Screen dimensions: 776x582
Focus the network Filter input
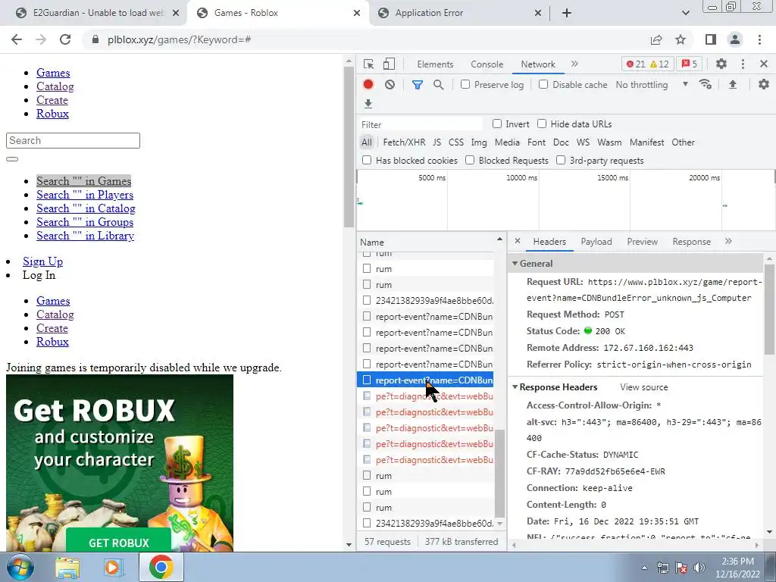tap(420, 124)
